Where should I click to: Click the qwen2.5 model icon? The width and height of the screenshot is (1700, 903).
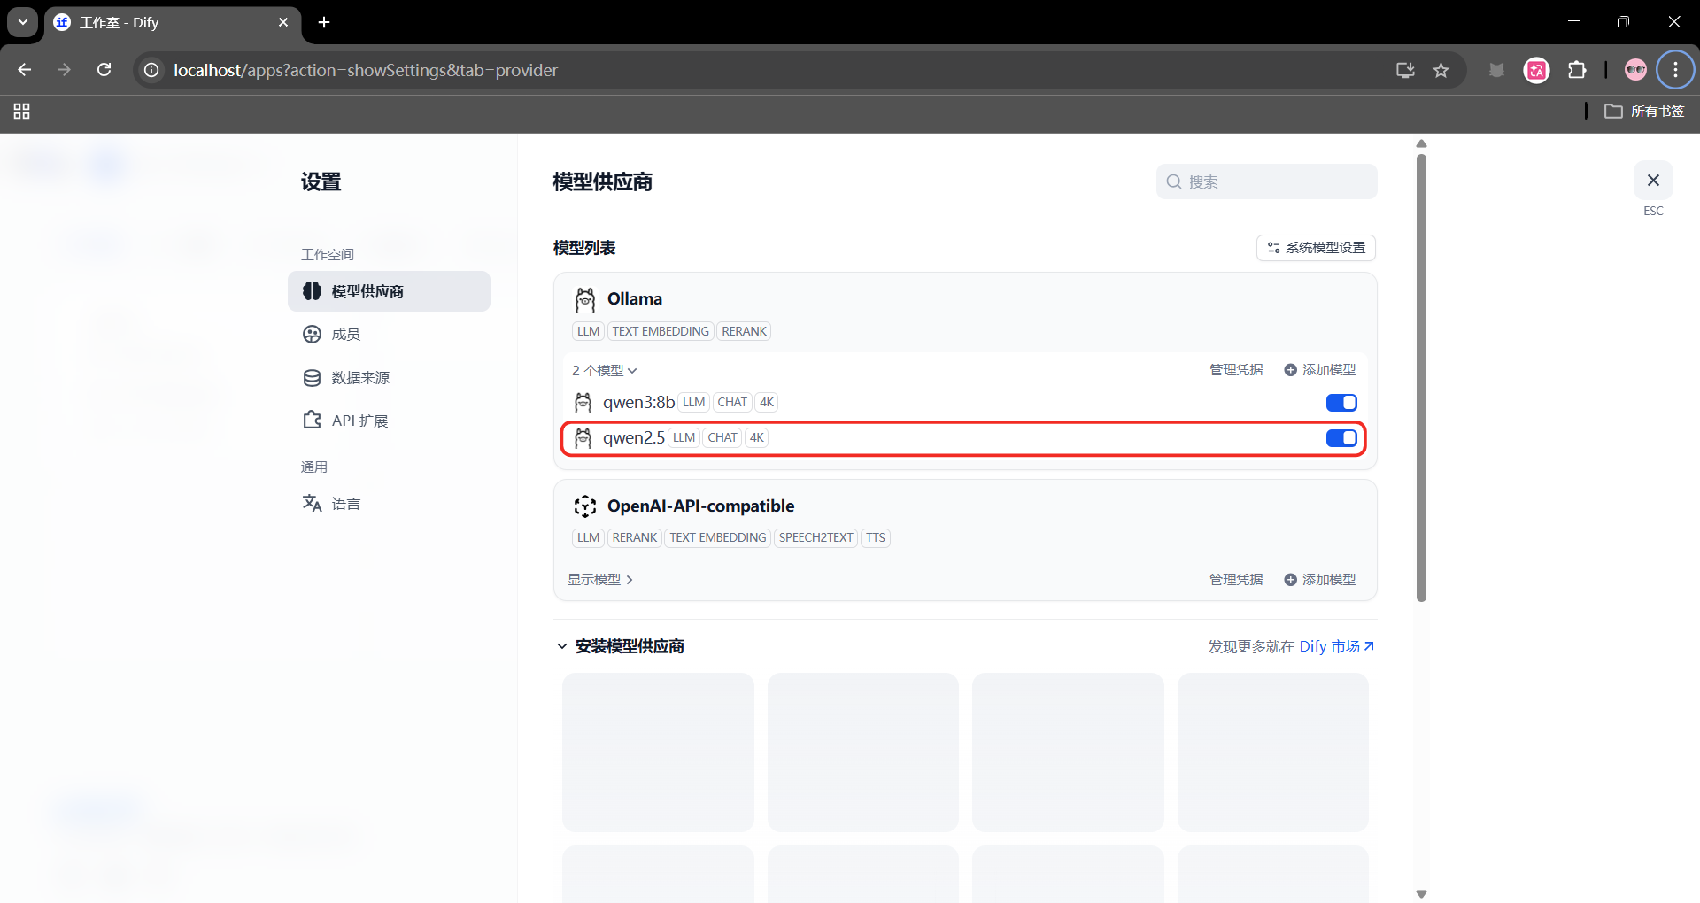tap(583, 438)
